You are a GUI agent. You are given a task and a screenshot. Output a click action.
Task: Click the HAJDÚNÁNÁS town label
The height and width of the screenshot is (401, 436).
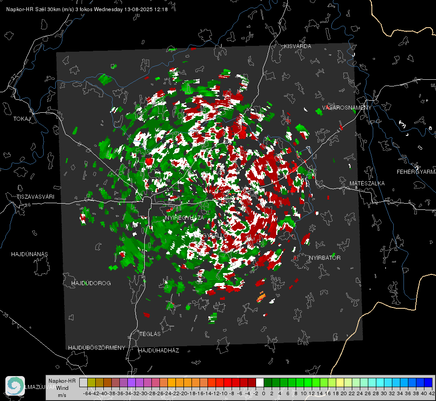pos(29,254)
